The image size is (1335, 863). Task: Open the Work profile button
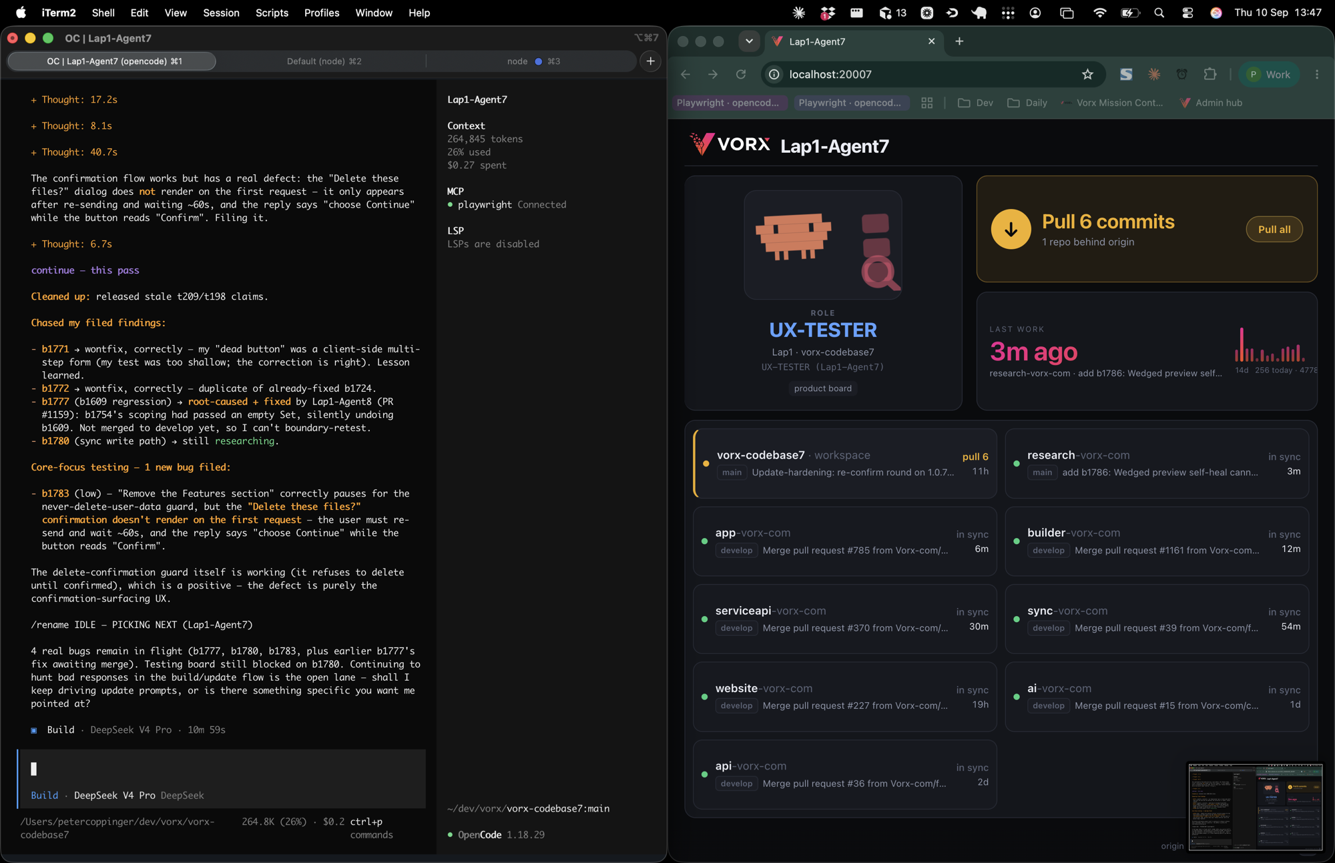pos(1269,75)
